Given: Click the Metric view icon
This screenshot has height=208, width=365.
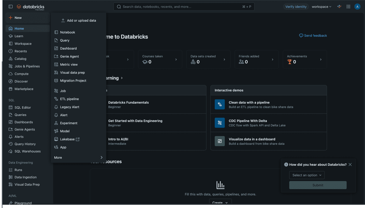Looking at the screenshot, I should 56,64.
